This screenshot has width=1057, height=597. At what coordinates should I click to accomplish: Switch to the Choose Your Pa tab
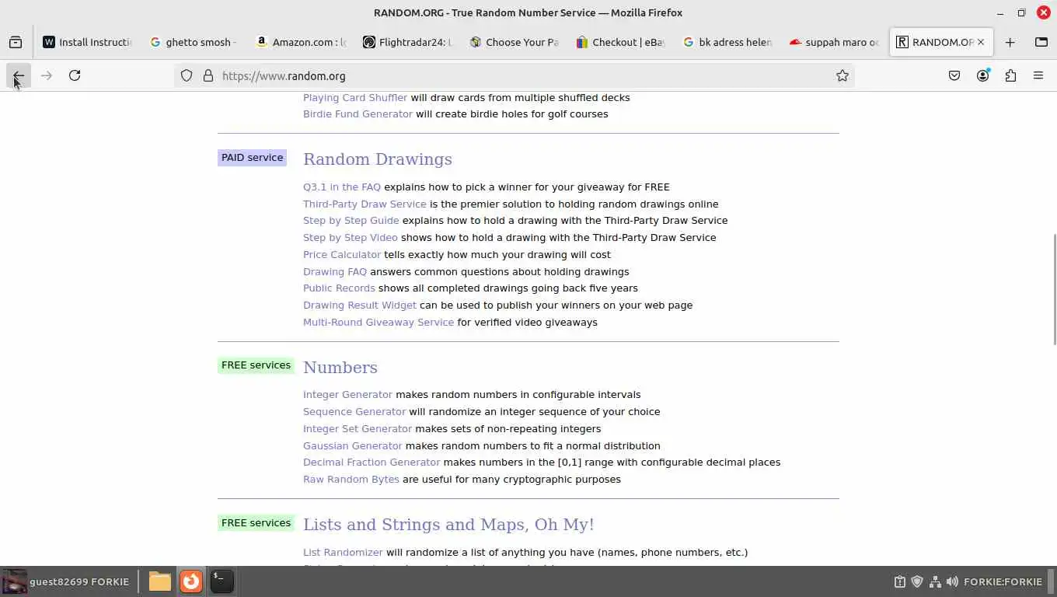[514, 42]
